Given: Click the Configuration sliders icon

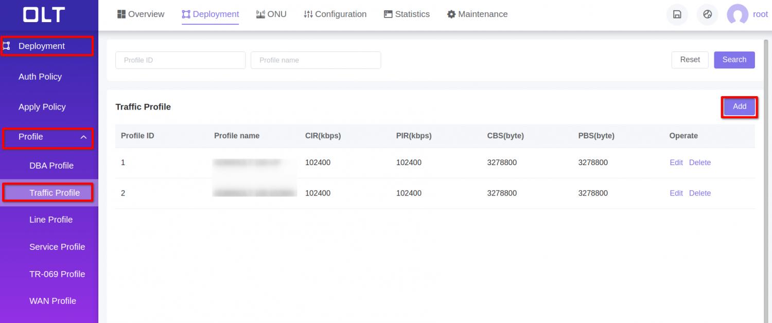Looking at the screenshot, I should 308,14.
